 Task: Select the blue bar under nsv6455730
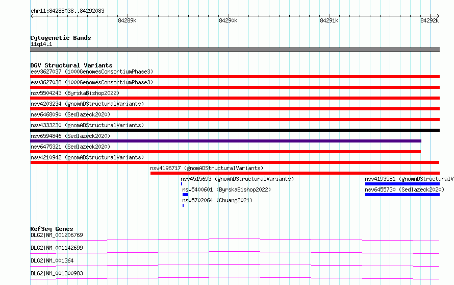tap(402, 195)
